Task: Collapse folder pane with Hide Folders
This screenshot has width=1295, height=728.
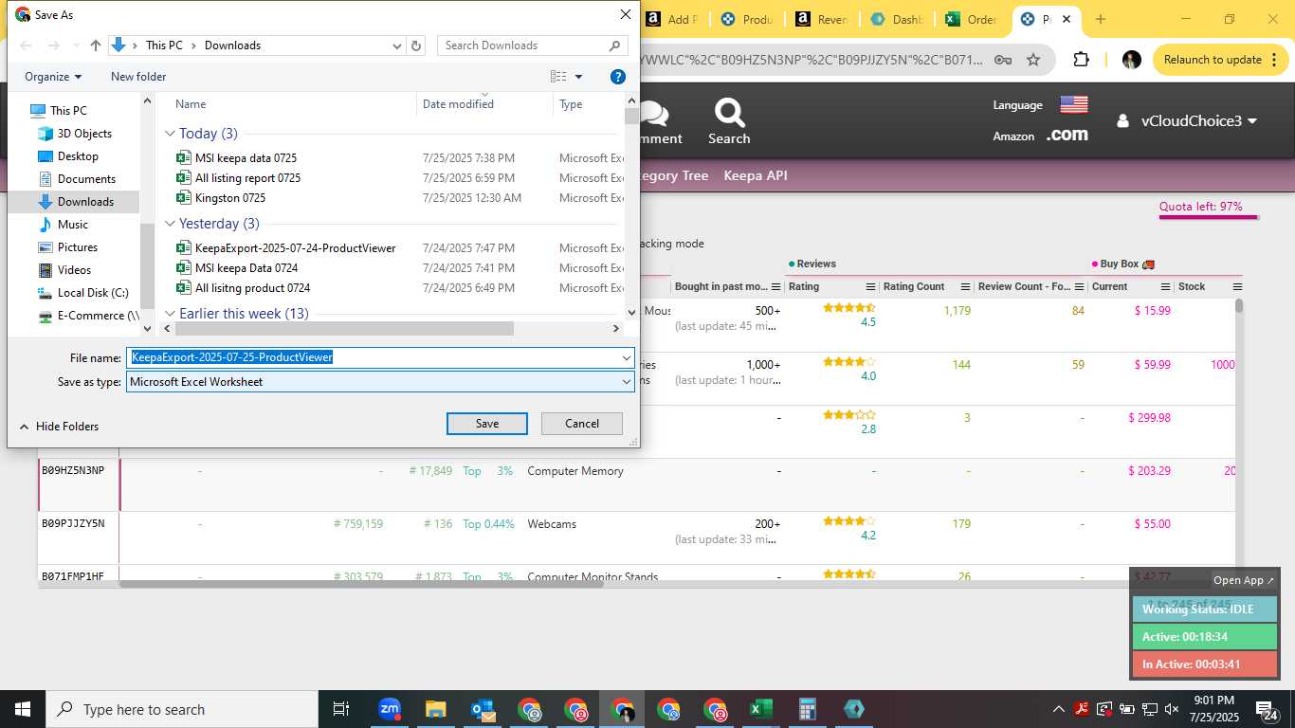Action: 58,427
